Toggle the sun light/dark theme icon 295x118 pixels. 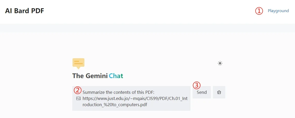(x=220, y=63)
